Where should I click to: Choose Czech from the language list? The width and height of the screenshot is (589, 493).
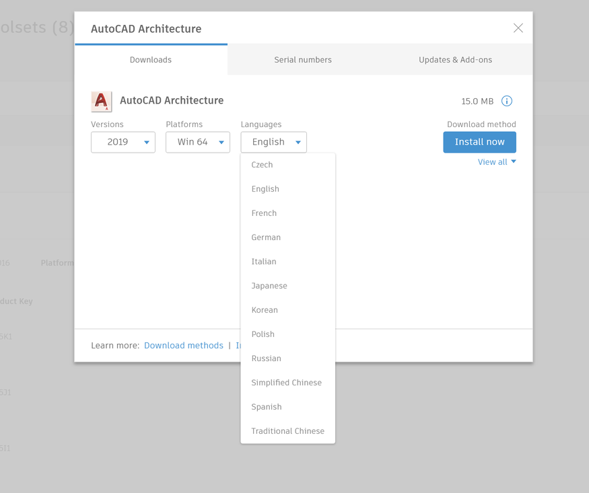(x=263, y=165)
